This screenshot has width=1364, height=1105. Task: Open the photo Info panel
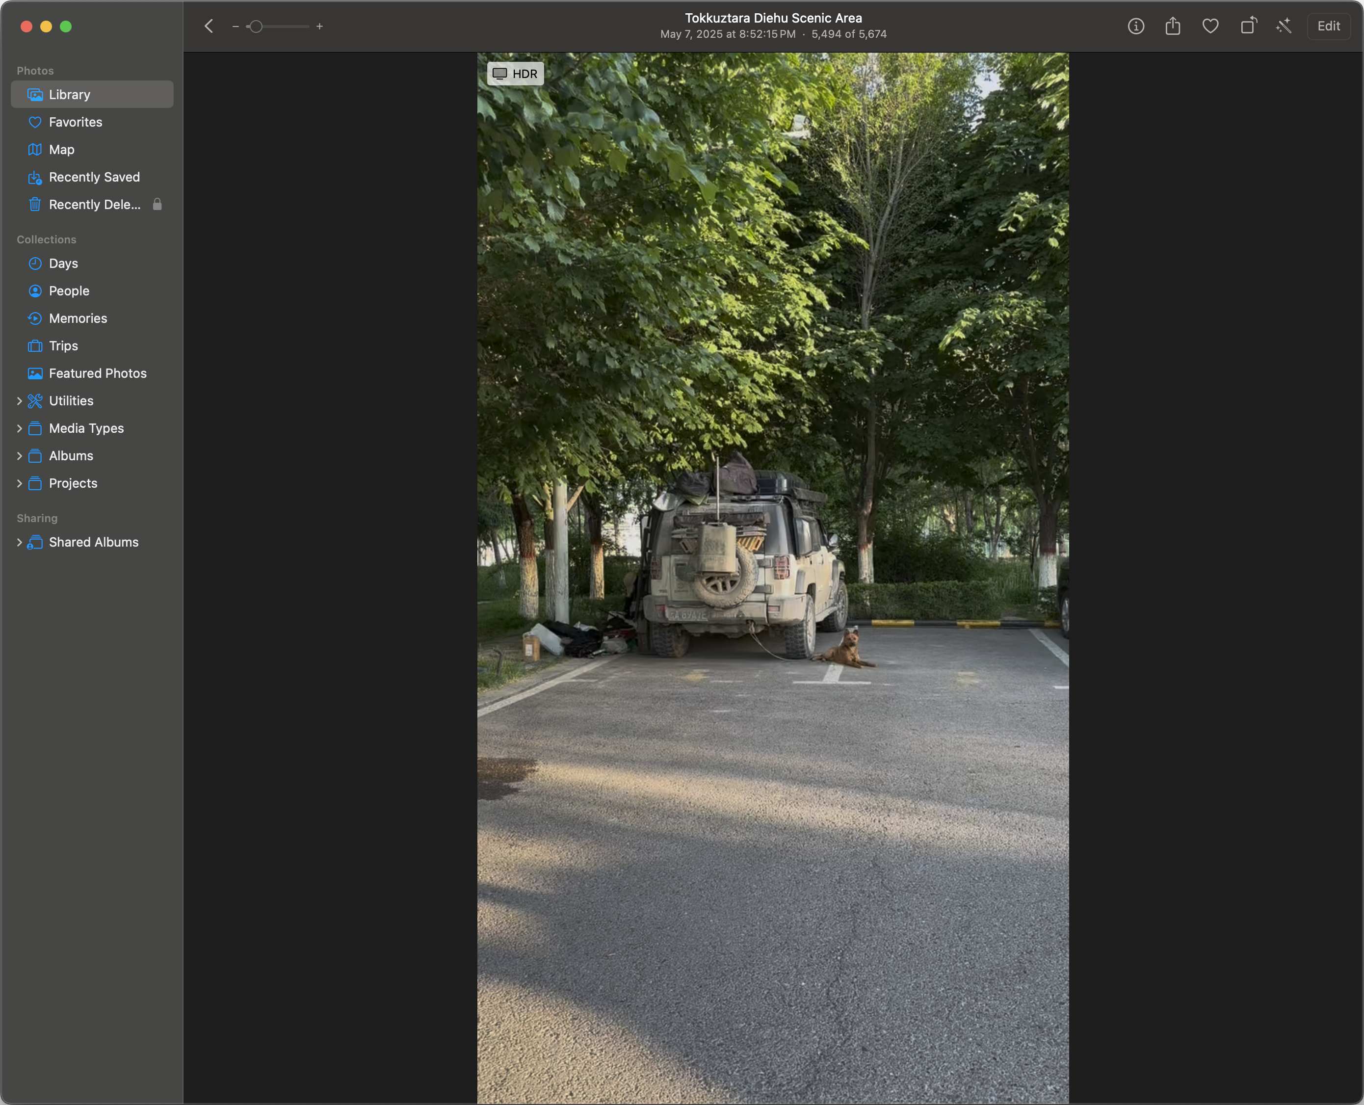click(1135, 26)
